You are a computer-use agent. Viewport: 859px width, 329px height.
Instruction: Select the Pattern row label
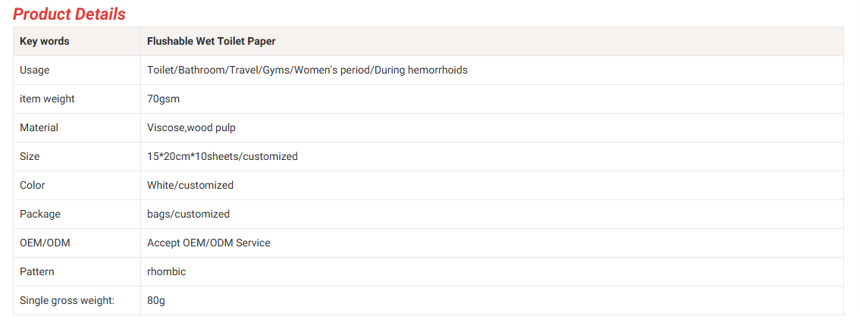tap(37, 272)
